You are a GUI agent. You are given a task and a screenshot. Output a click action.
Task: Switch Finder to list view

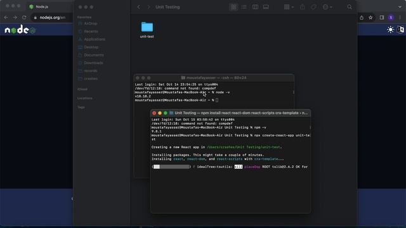[x=244, y=7]
